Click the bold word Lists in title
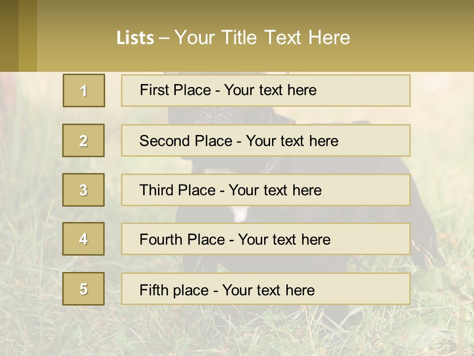The width and height of the screenshot is (474, 356). (135, 38)
